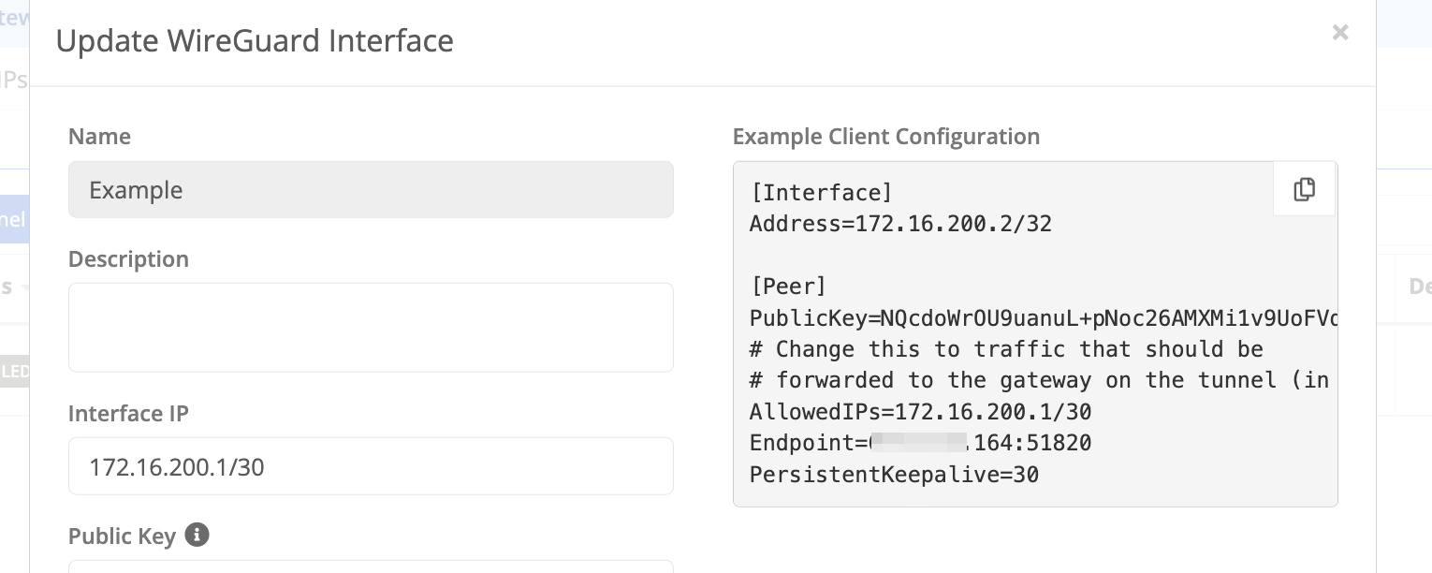Click the copy icon in the configuration box
The width and height of the screenshot is (1432, 573).
(x=1304, y=189)
